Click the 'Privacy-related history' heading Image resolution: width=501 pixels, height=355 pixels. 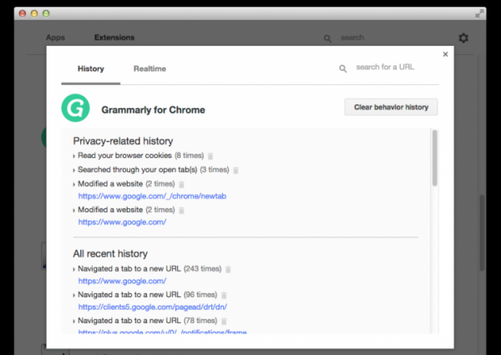click(123, 141)
